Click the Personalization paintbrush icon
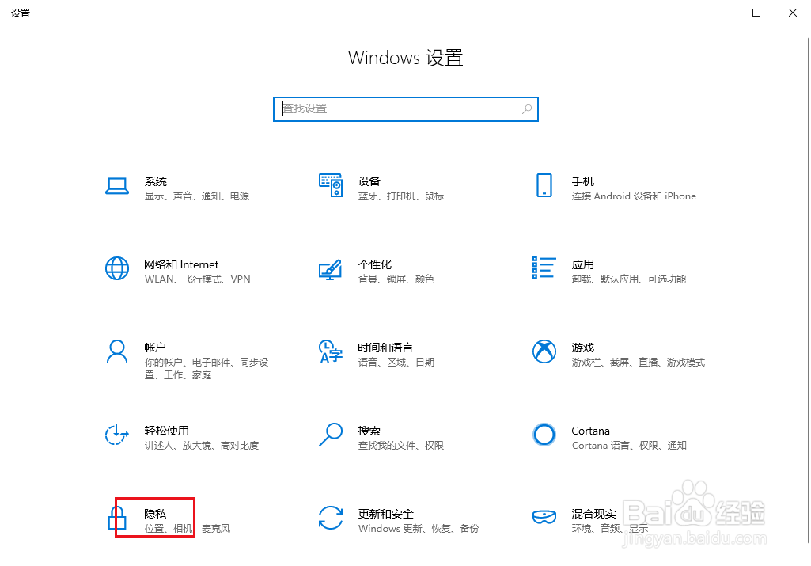 point(331,270)
